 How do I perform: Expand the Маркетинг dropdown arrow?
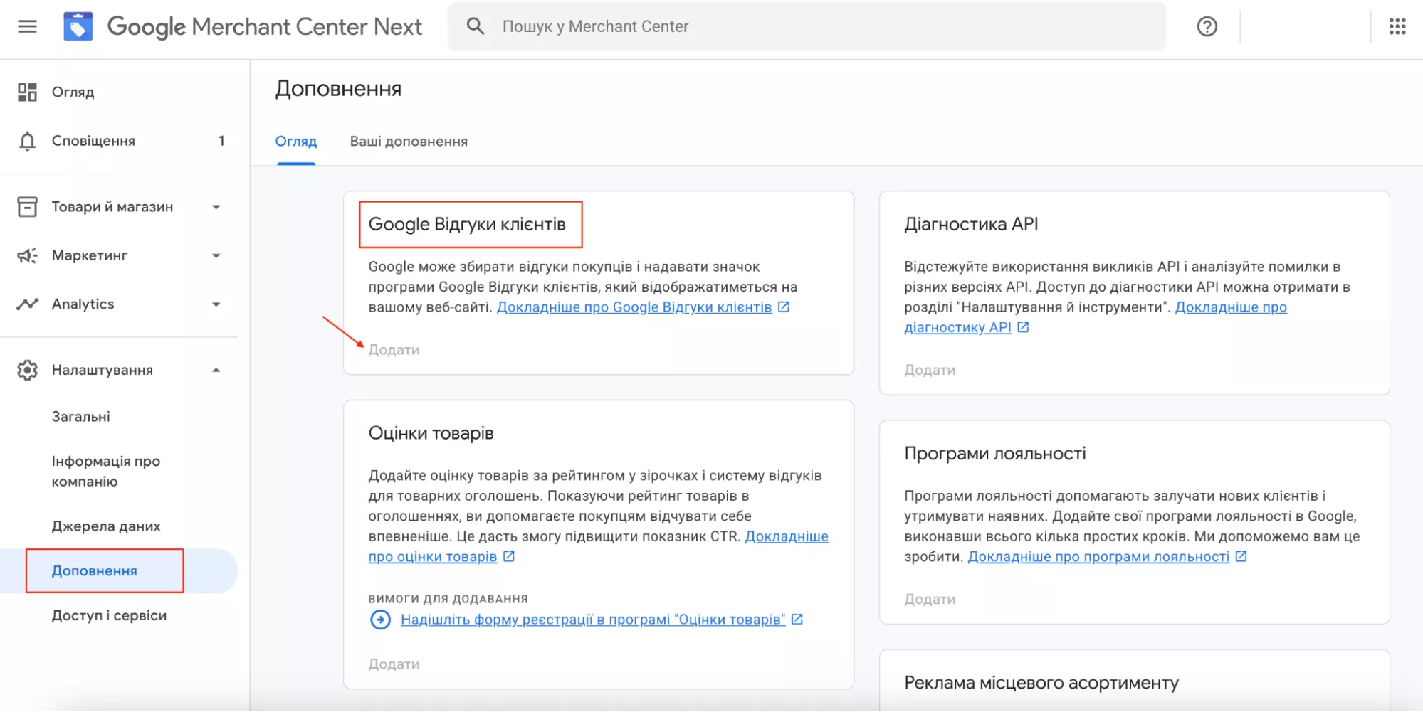coord(216,256)
